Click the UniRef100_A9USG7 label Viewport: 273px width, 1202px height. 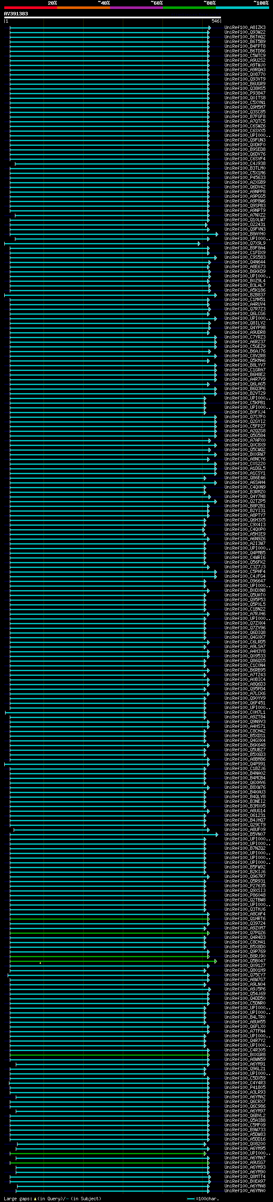(x=244, y=1163)
